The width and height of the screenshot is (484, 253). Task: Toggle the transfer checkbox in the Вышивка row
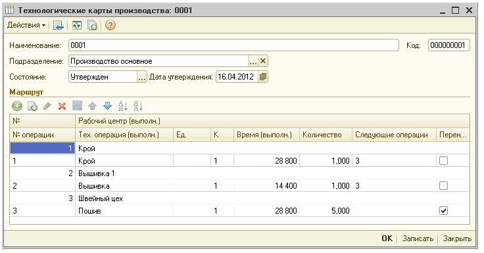(443, 185)
